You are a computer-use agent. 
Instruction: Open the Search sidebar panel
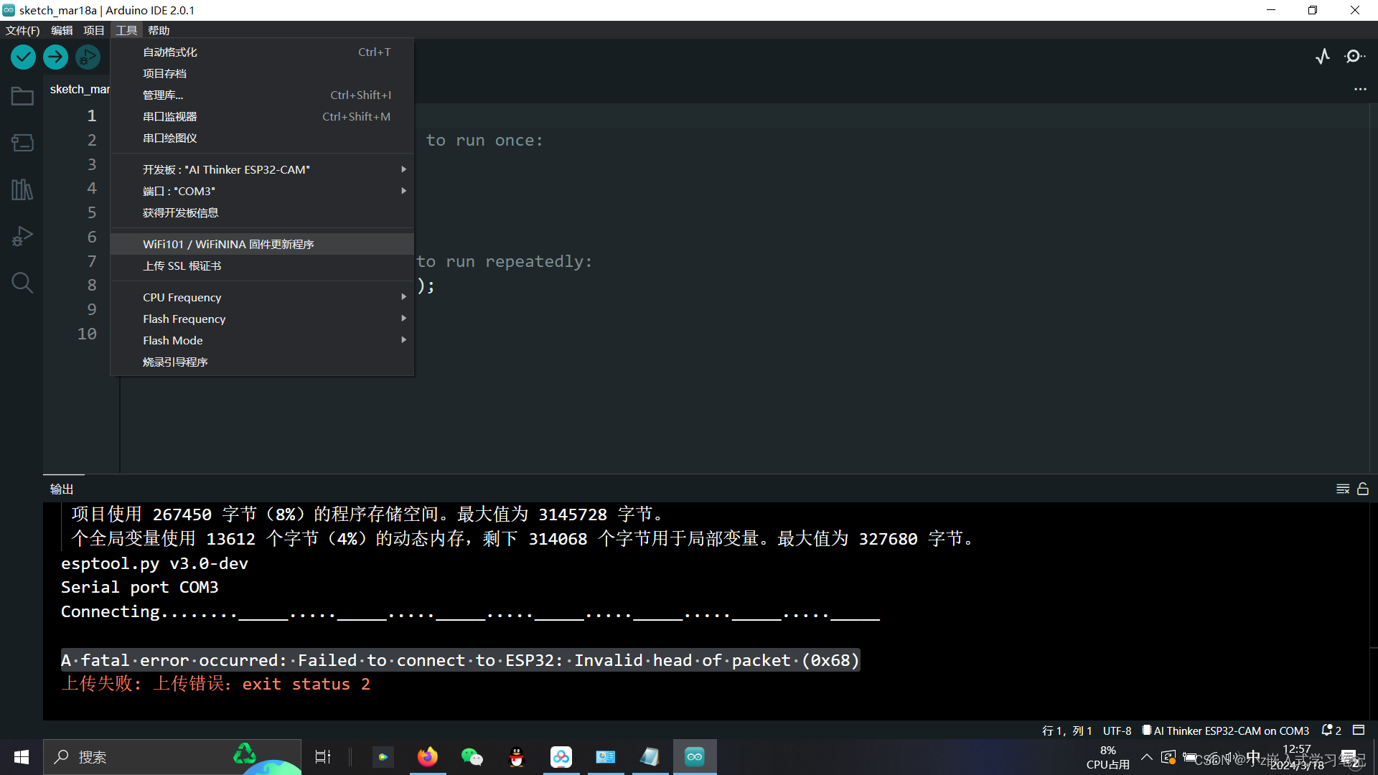pos(22,283)
